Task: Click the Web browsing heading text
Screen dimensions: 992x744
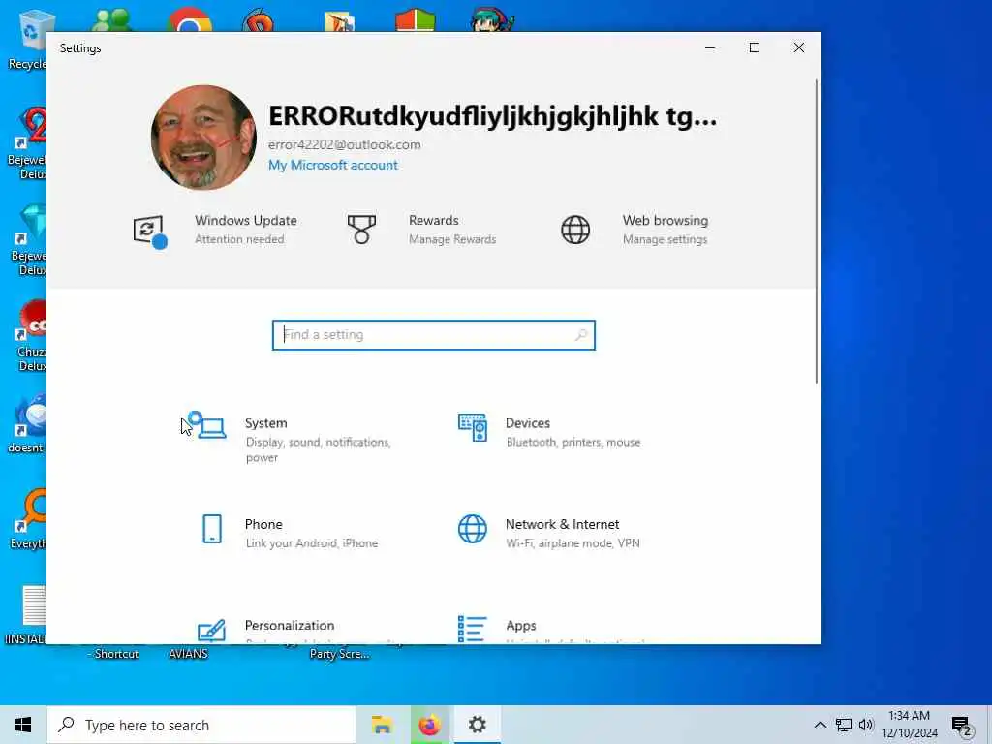Action: click(665, 221)
